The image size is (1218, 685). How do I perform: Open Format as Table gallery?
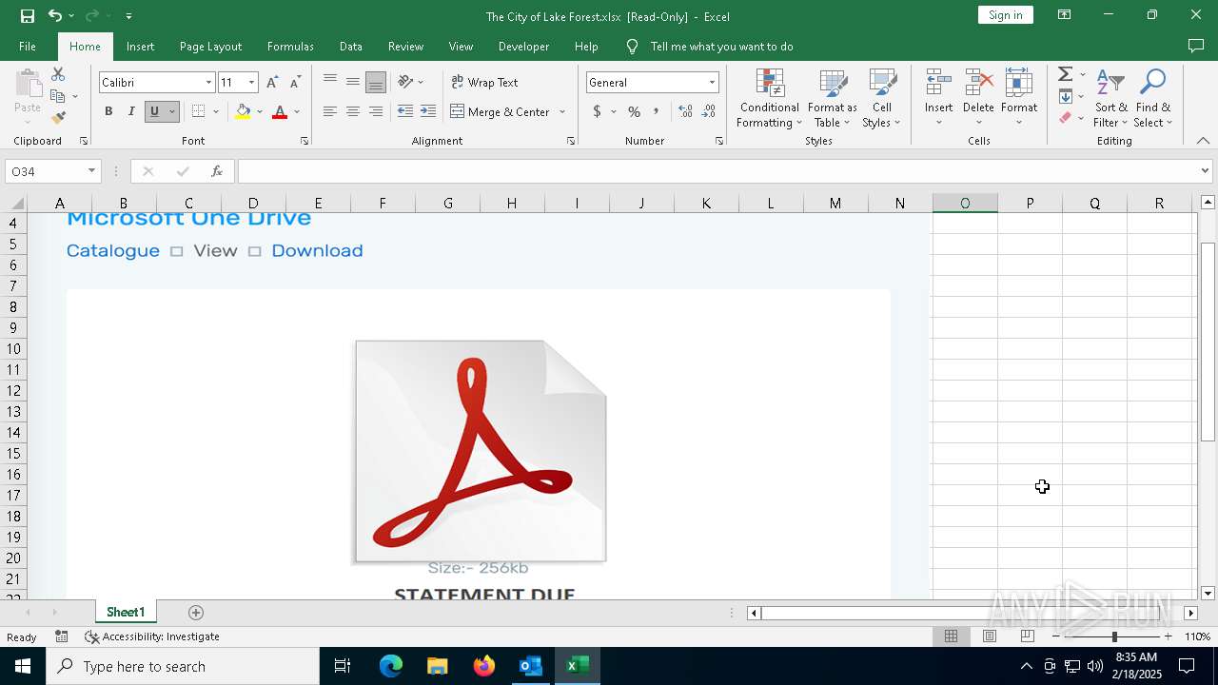[x=833, y=98]
